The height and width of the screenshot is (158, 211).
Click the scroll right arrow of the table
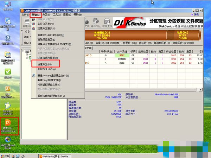coord(201,90)
